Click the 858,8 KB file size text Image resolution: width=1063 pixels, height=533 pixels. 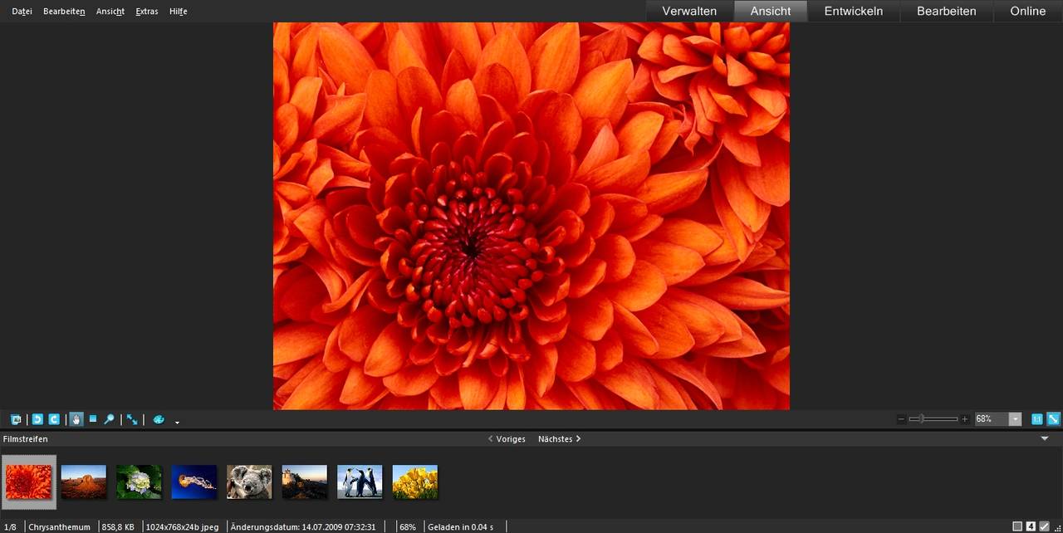pos(118,527)
